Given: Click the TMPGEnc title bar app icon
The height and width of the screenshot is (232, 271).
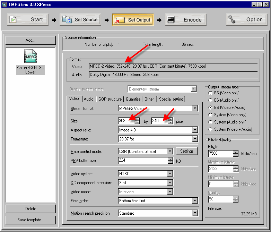Looking at the screenshot, I should [x=5, y=4].
